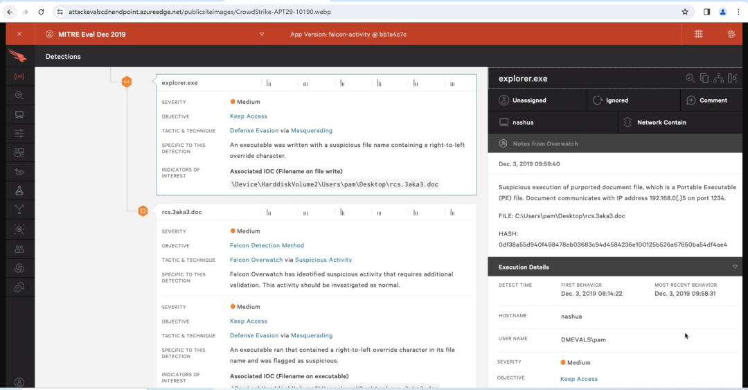
Task: Click the orange rcs.3aka3.doc tree node icon
Action: pos(143,211)
